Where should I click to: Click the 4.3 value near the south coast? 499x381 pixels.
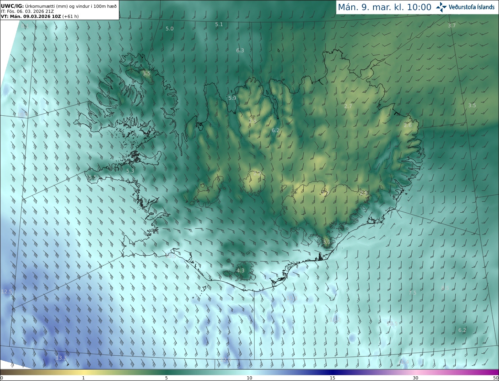(x=241, y=270)
